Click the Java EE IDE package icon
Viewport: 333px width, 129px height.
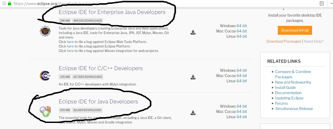click(x=45, y=31)
